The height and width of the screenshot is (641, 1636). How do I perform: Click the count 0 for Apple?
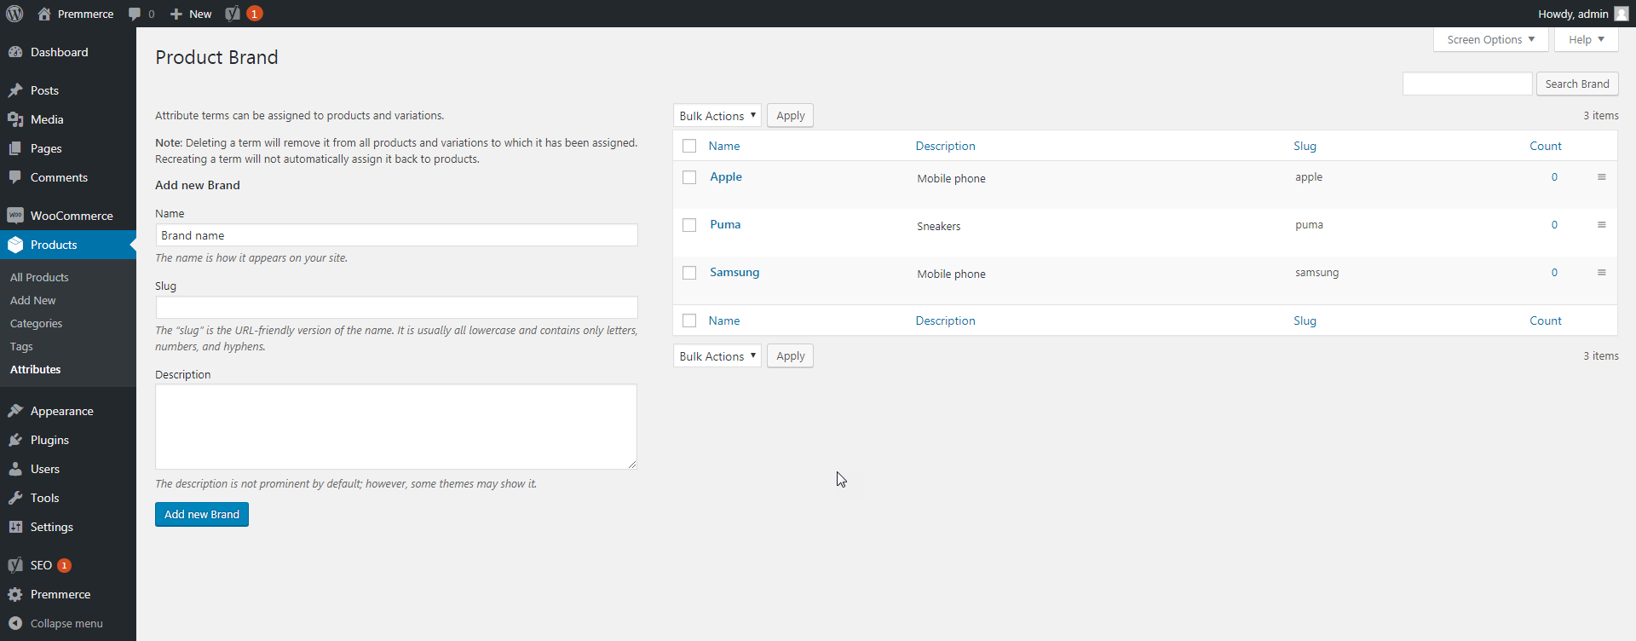(x=1554, y=177)
